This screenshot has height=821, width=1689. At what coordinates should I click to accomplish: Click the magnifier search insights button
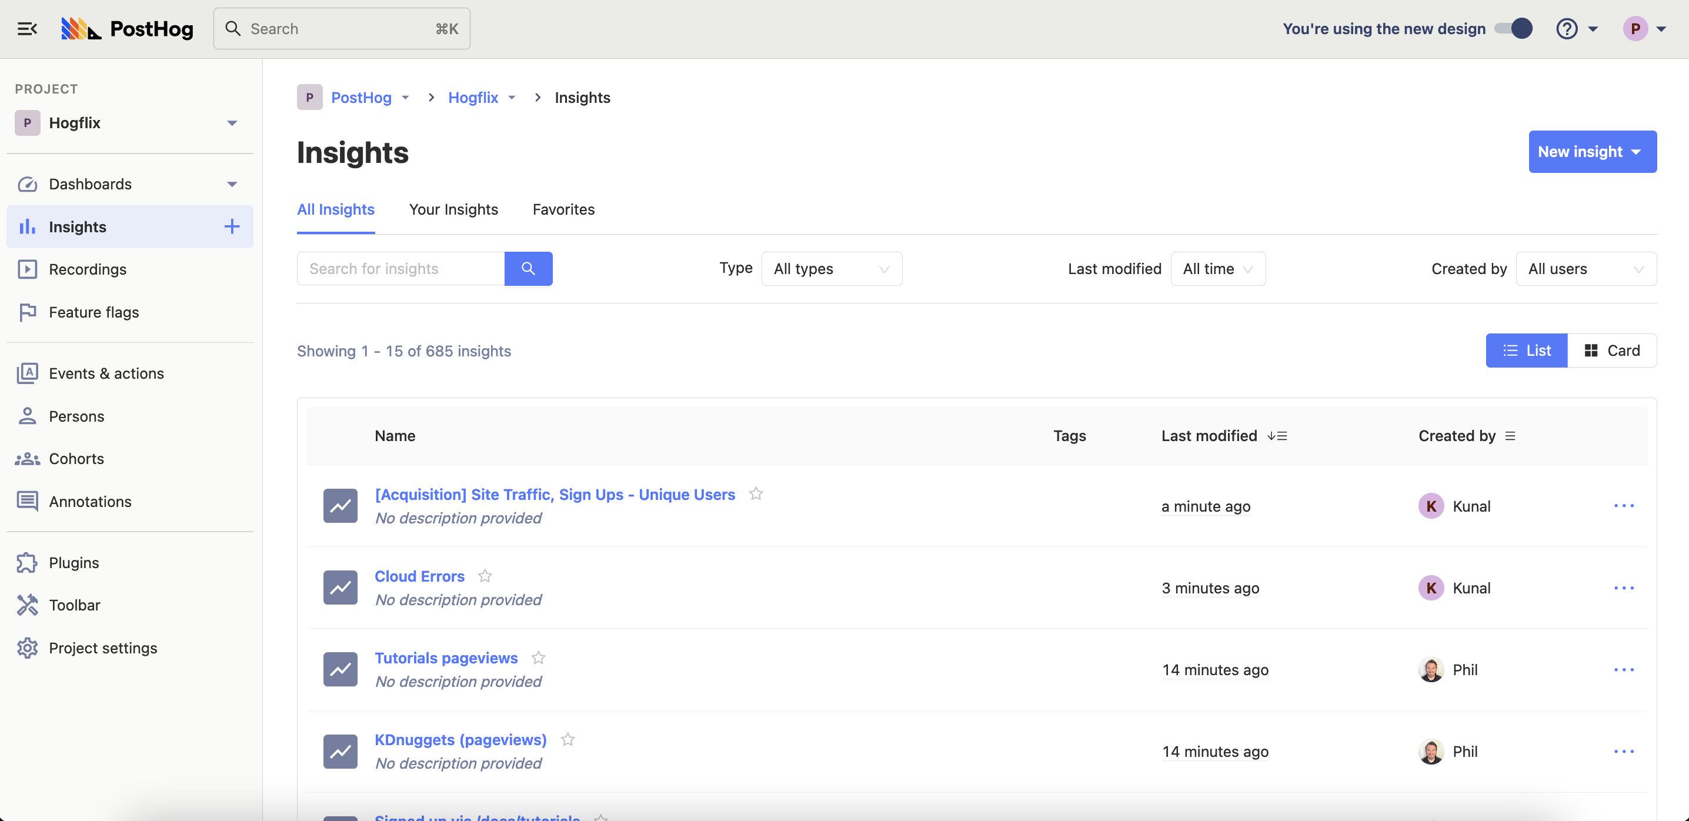pos(528,268)
